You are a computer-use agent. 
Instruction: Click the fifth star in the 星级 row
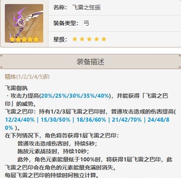coord(104,39)
